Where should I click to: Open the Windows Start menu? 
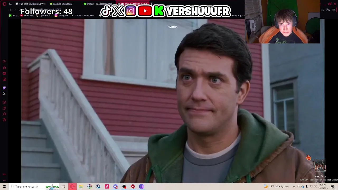click(x=4, y=187)
